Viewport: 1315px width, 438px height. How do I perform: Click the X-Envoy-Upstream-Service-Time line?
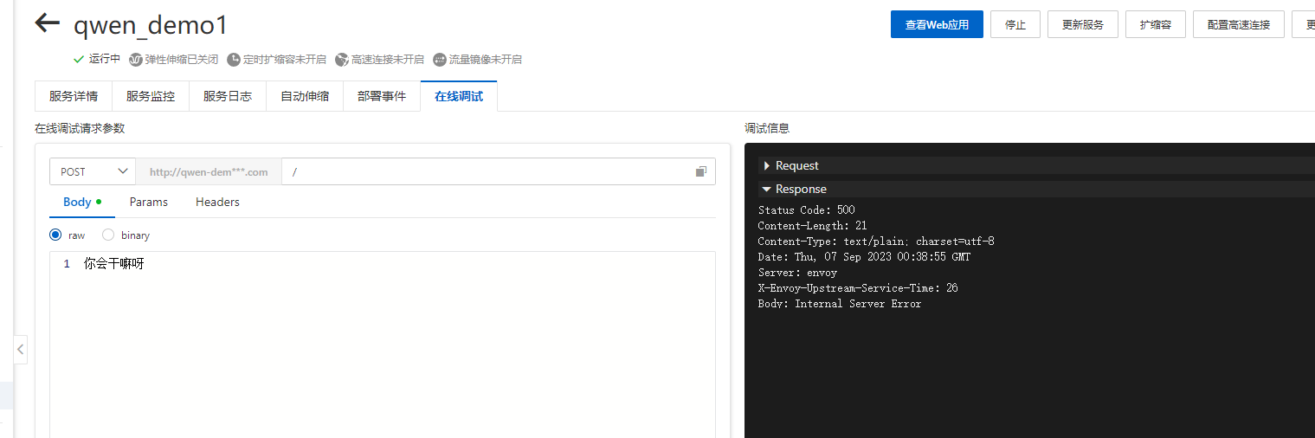pos(858,288)
